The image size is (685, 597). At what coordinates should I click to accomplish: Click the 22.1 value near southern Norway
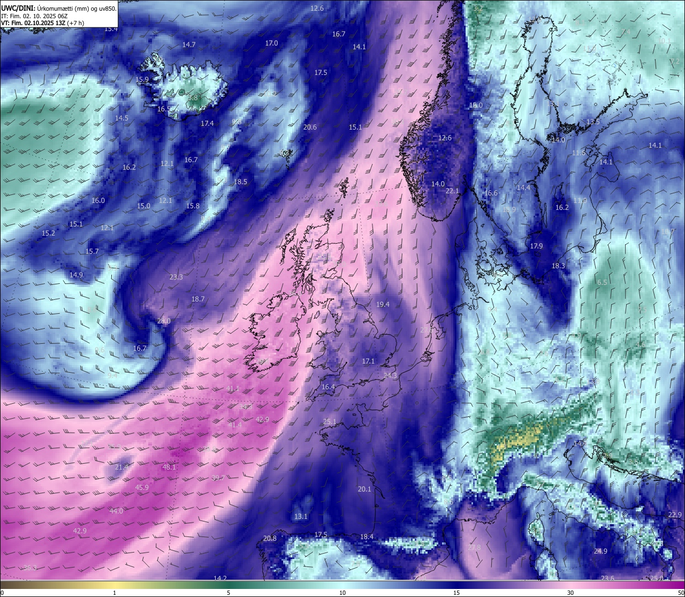452,191
